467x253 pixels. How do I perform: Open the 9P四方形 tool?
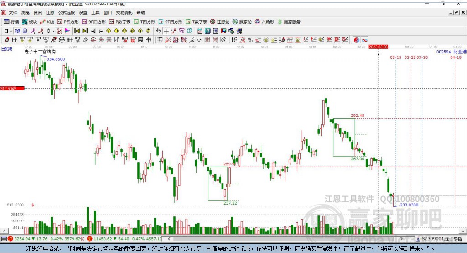point(94,22)
